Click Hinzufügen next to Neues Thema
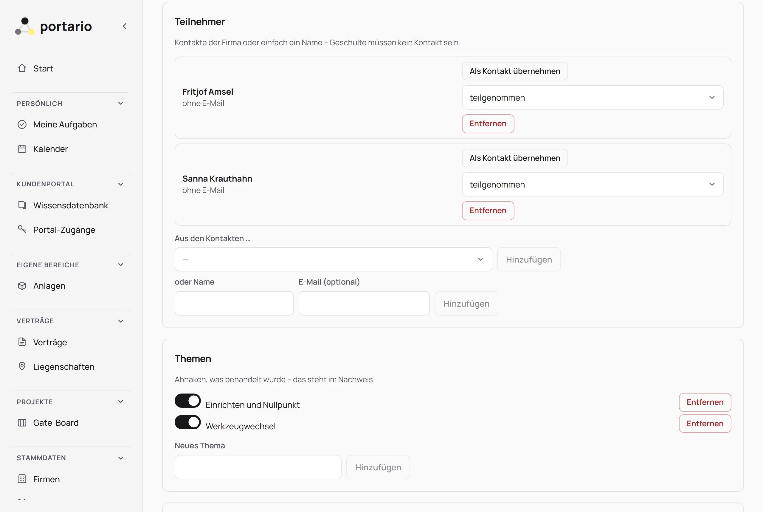 (x=378, y=467)
